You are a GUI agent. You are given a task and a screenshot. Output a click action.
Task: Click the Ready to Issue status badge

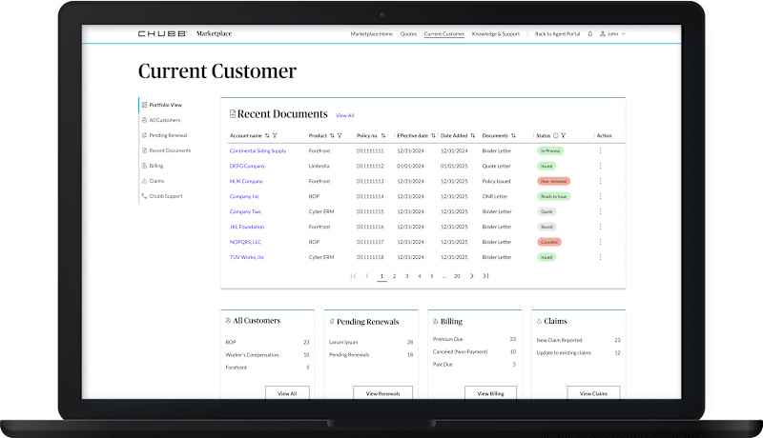(554, 197)
